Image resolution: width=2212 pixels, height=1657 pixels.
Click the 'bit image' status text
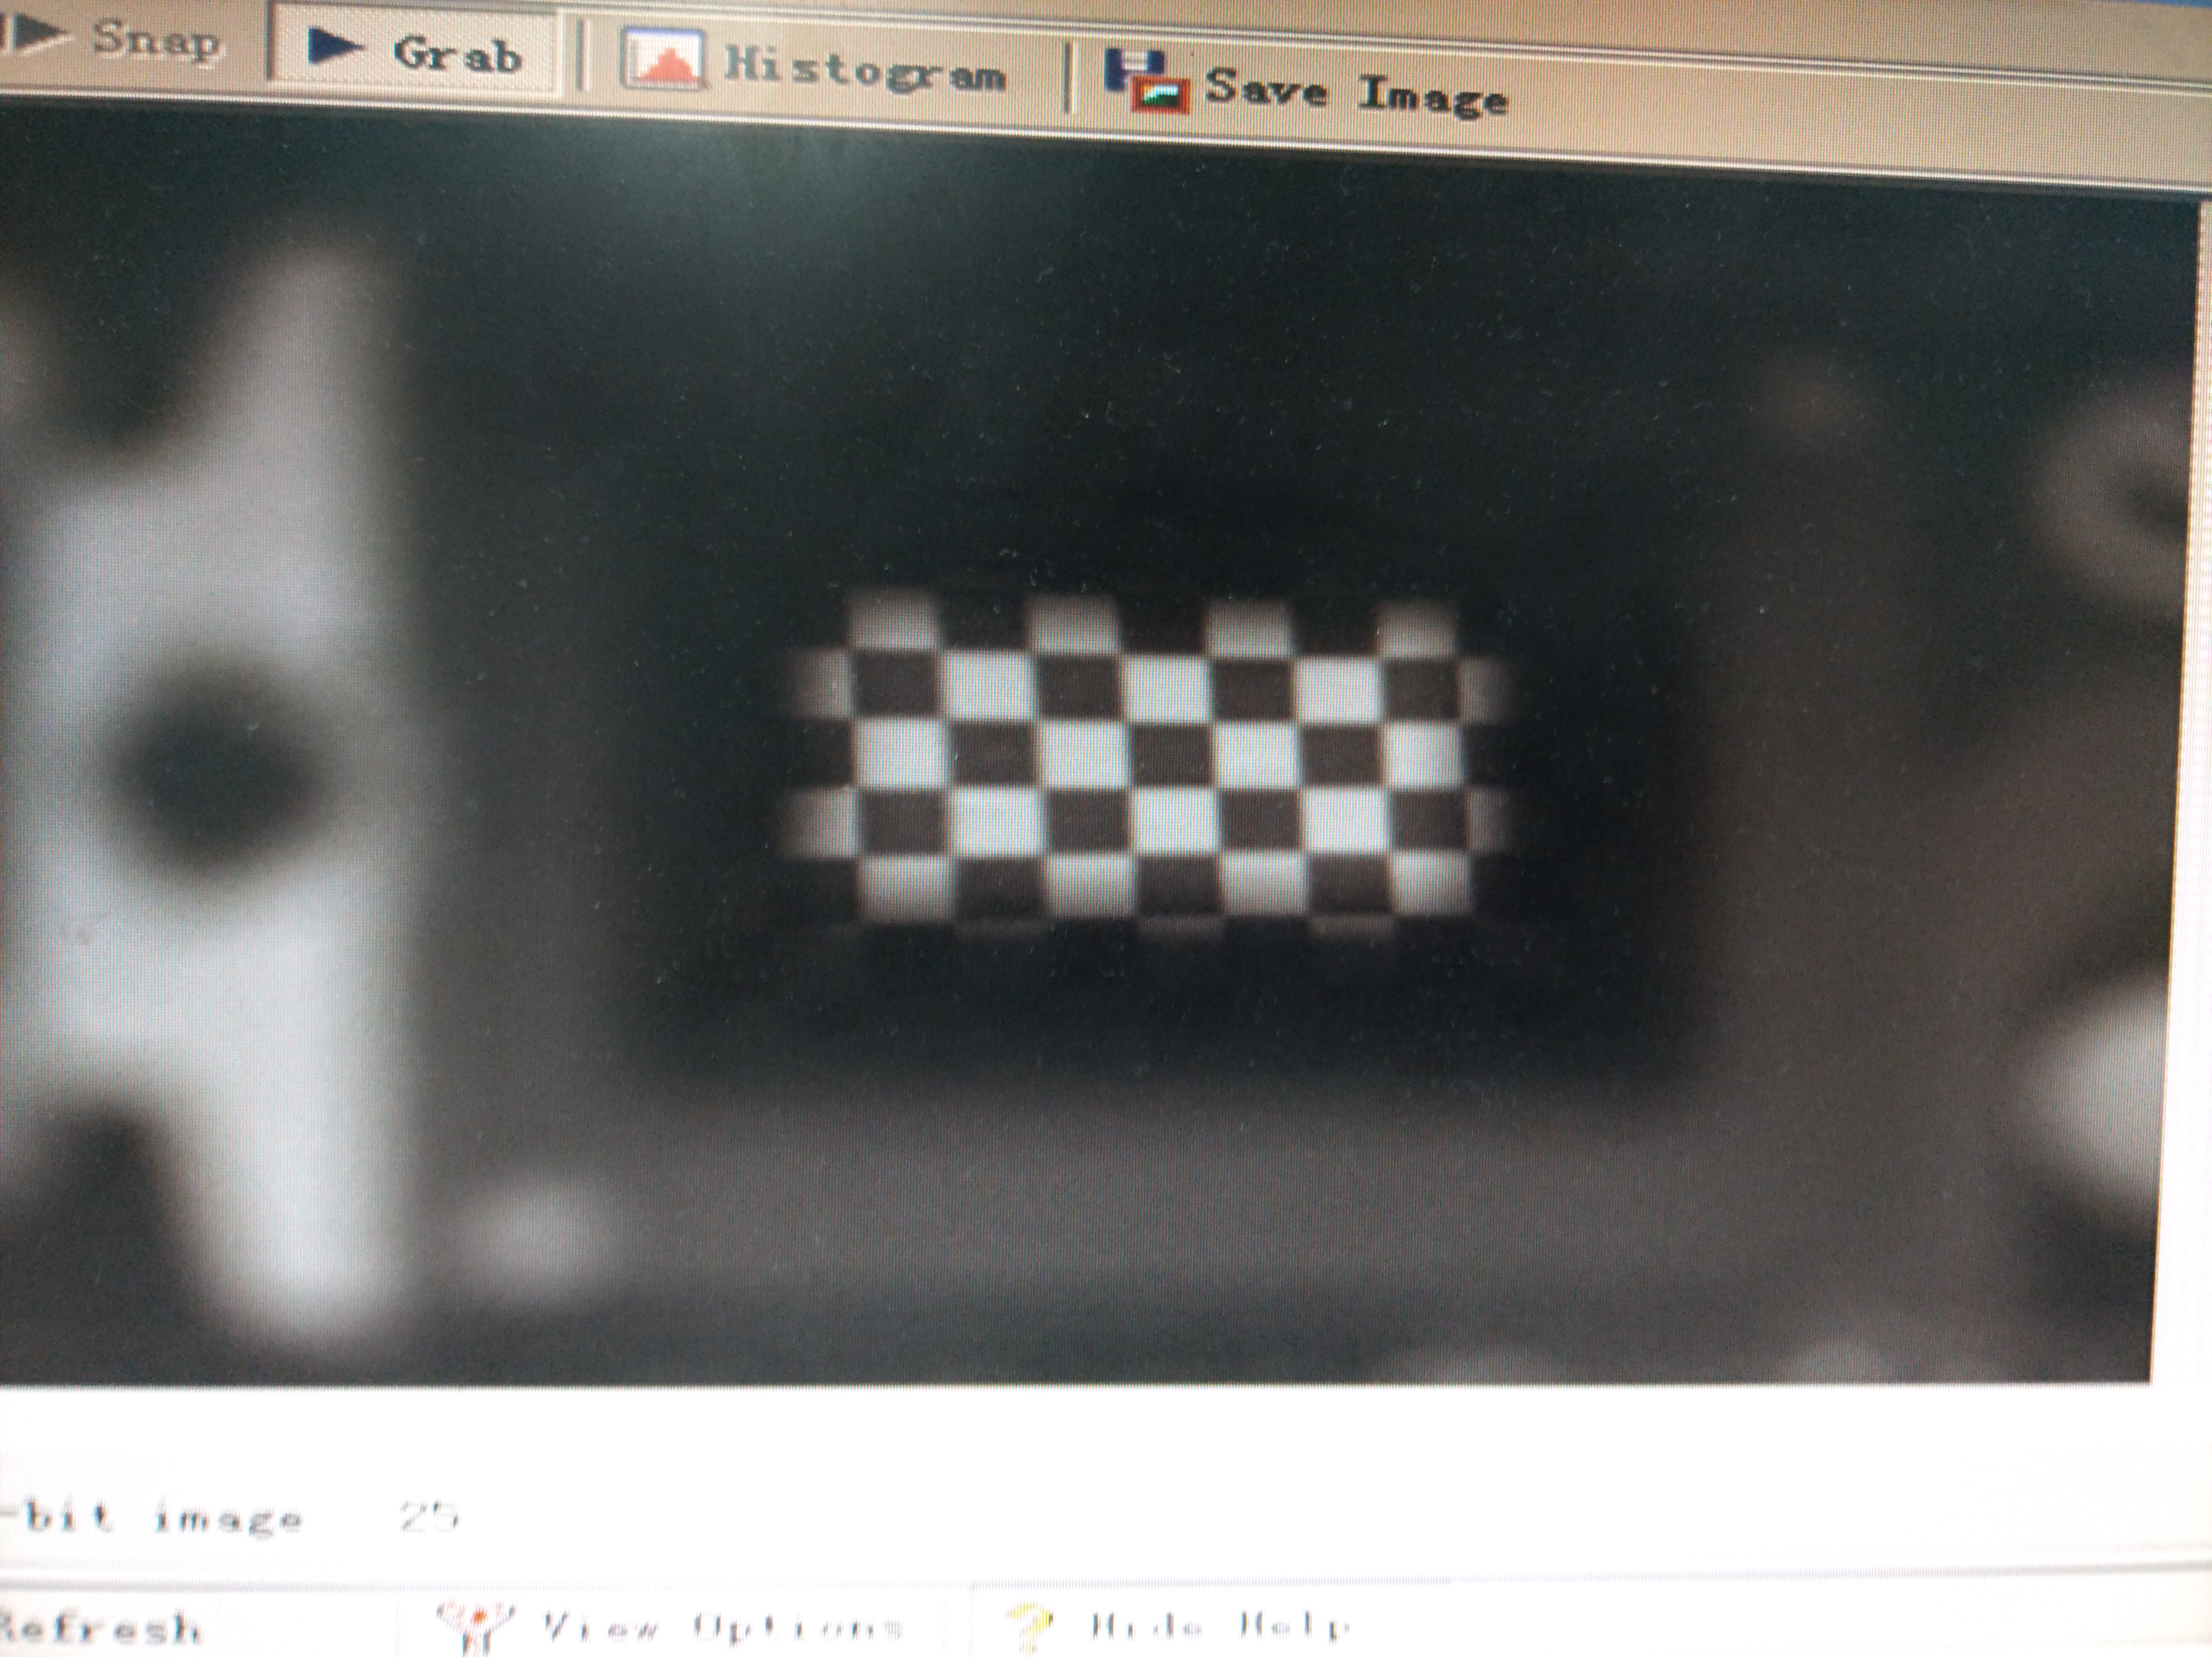pyautogui.click(x=160, y=1518)
